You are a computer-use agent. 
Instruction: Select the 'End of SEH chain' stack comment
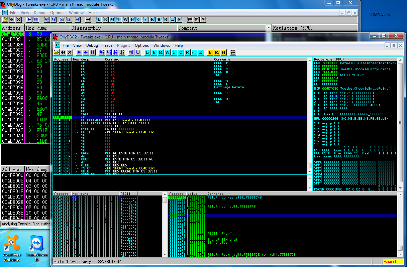coord(223,240)
